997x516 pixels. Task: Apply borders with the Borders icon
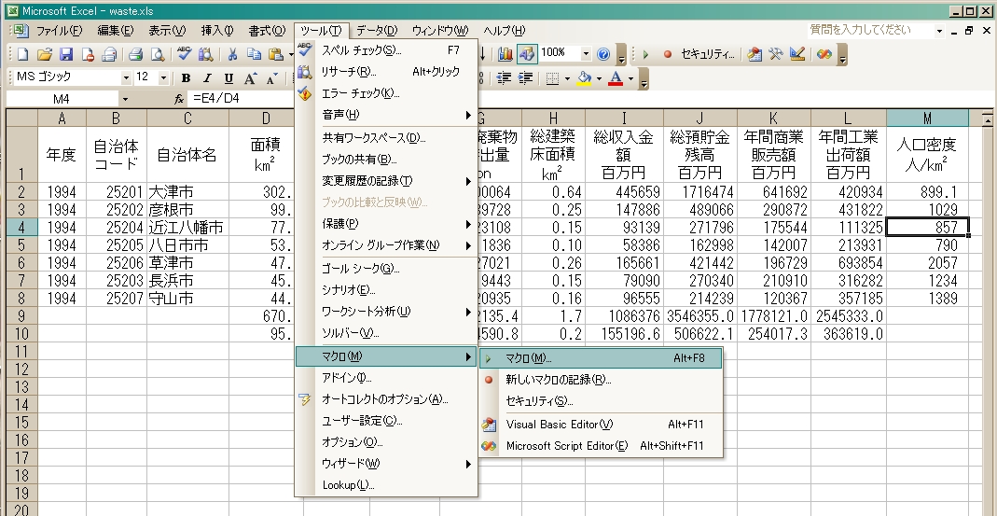click(552, 78)
